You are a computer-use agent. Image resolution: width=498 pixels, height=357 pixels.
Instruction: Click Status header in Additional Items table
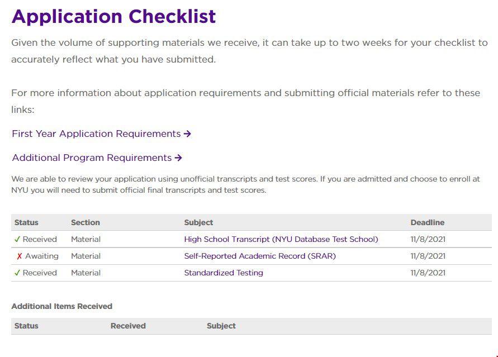[x=26, y=326]
